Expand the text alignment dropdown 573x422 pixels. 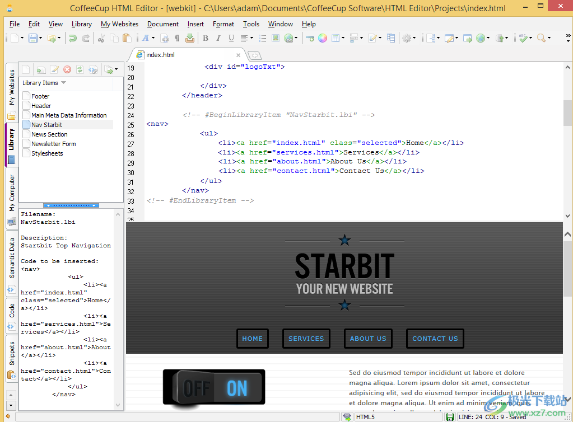pos(251,38)
